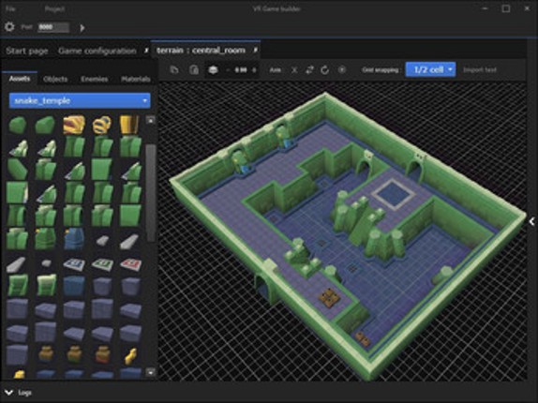Click the round target icon in toolbar
Screen dimensions: 538x403
click(342, 70)
